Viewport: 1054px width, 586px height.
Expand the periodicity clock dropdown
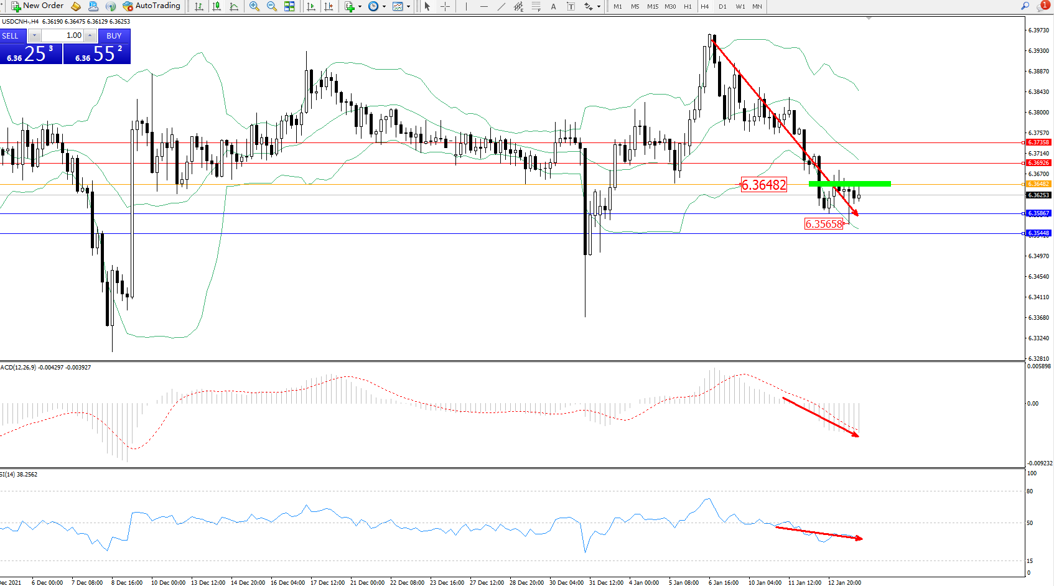(384, 6)
